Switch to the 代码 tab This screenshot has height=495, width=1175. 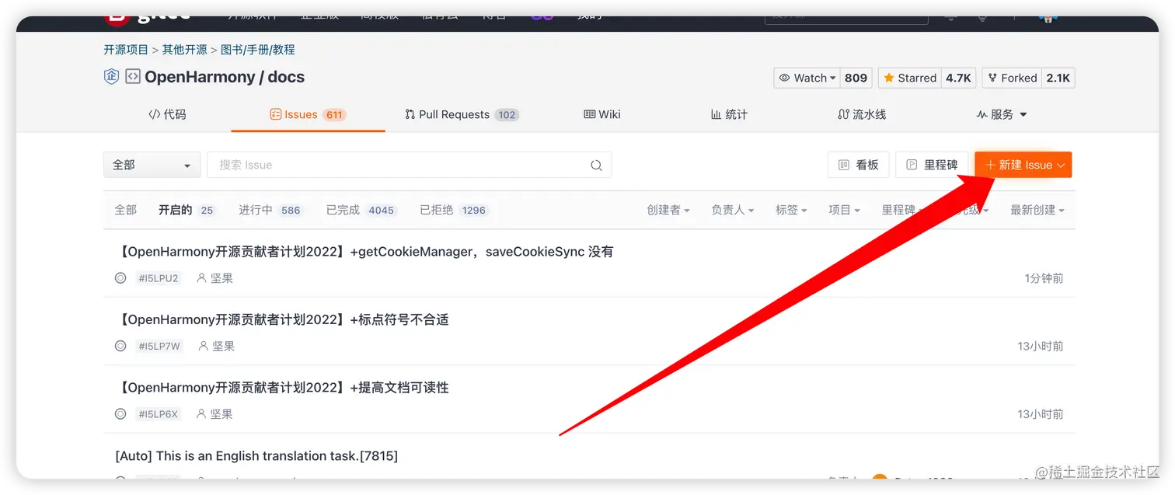[167, 114]
